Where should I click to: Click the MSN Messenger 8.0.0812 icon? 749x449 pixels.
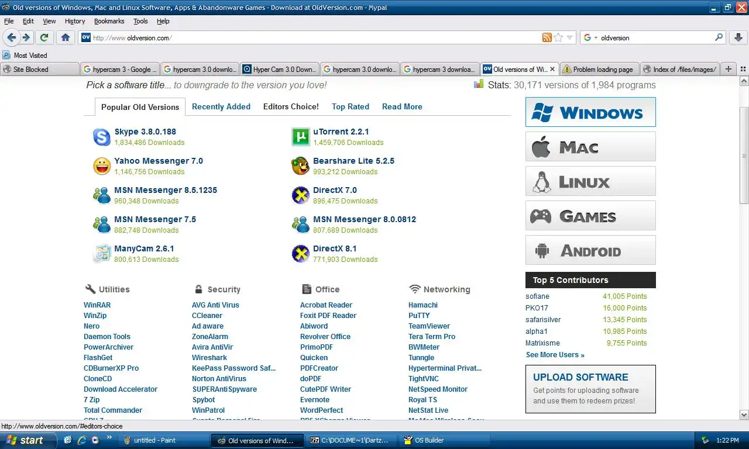point(300,224)
